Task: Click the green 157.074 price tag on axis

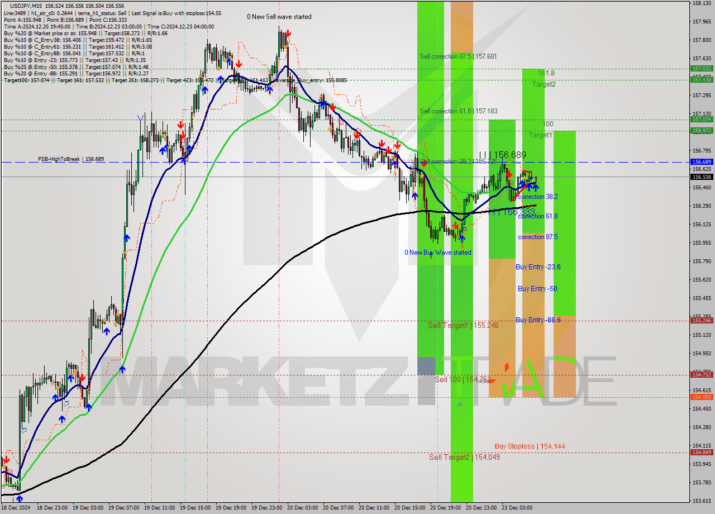Action: 702,120
